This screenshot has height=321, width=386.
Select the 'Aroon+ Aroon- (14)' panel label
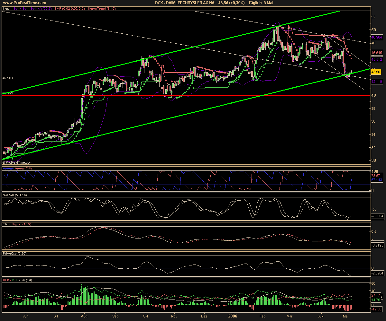tap(17, 168)
